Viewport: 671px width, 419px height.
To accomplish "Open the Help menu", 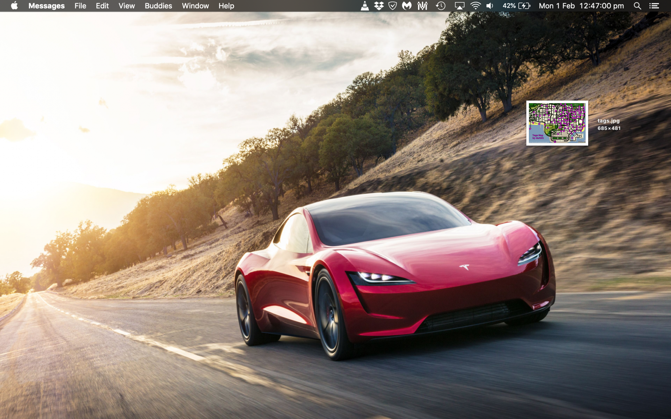I will 226,6.
